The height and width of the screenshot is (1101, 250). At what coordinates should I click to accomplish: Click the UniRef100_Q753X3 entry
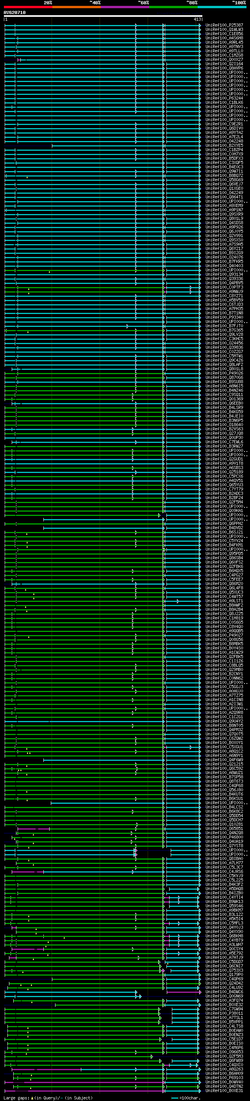[x=224, y=970]
